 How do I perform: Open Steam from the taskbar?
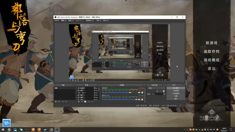[45, 129]
